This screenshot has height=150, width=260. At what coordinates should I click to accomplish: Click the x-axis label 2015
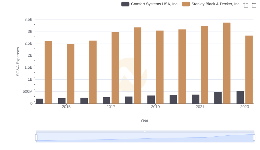66,107
